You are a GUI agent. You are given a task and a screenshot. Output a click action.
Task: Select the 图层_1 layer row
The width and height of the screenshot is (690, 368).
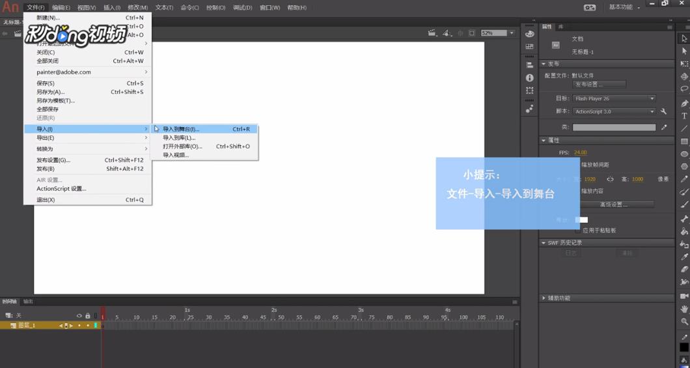pos(51,325)
